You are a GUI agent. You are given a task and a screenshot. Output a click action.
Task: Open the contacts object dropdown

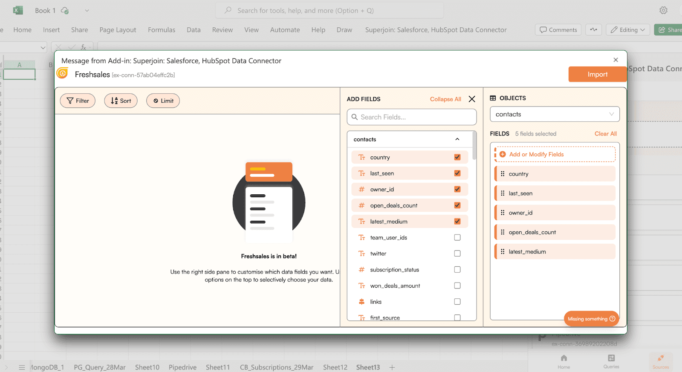click(555, 114)
